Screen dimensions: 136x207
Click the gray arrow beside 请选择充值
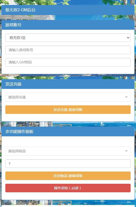(126, 97)
